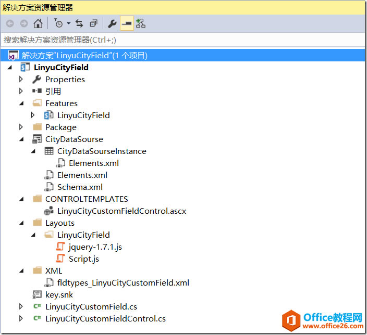Viewport: 367px width, 335px height.
Task: Expand the Package folder
Action: (21, 127)
